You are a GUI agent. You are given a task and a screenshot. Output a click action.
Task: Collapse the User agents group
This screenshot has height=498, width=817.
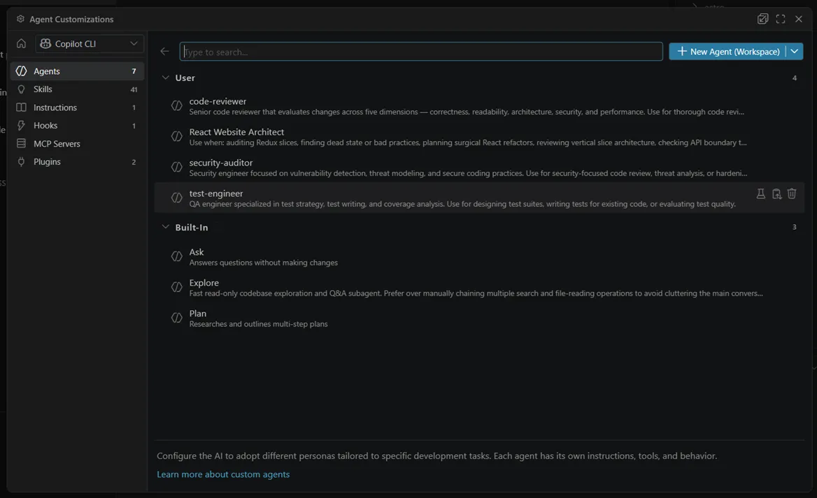pyautogui.click(x=166, y=78)
